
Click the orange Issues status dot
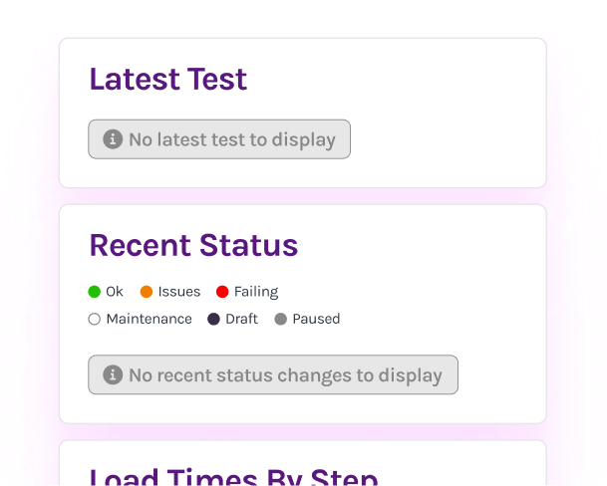tap(147, 292)
